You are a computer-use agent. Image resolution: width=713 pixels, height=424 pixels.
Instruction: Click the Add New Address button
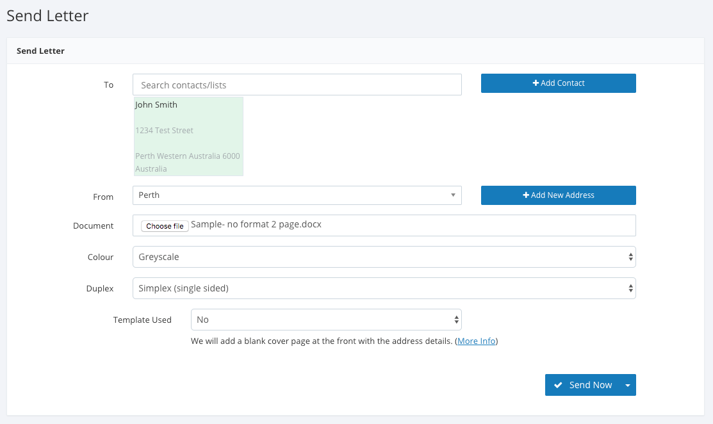pyautogui.click(x=559, y=195)
